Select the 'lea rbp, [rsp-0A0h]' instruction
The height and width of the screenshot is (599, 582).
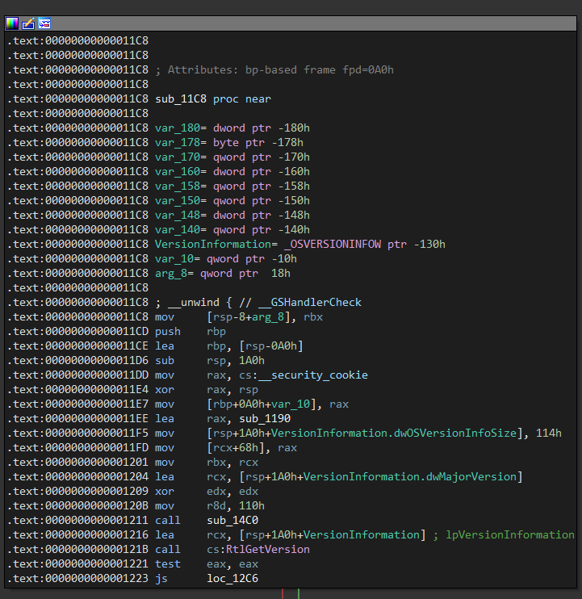(x=229, y=346)
